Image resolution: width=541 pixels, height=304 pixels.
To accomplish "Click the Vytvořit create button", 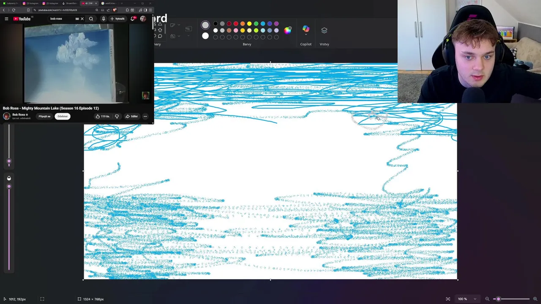I will 117,19.
